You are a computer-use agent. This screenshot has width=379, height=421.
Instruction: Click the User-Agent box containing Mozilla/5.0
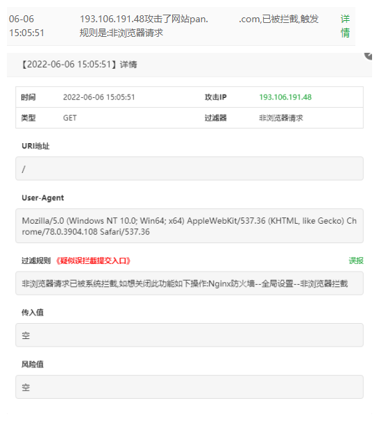coord(189,226)
